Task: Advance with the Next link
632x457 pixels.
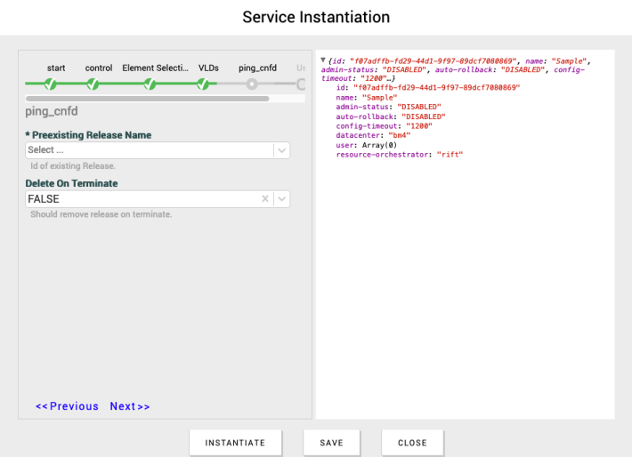Action: (130, 406)
